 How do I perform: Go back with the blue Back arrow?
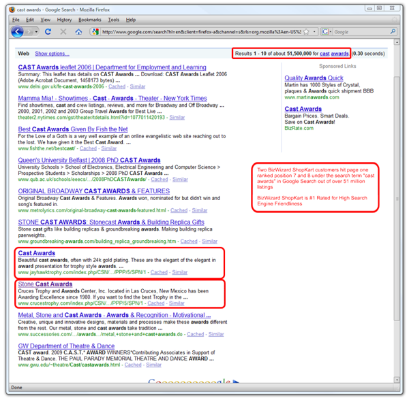(x=17, y=32)
